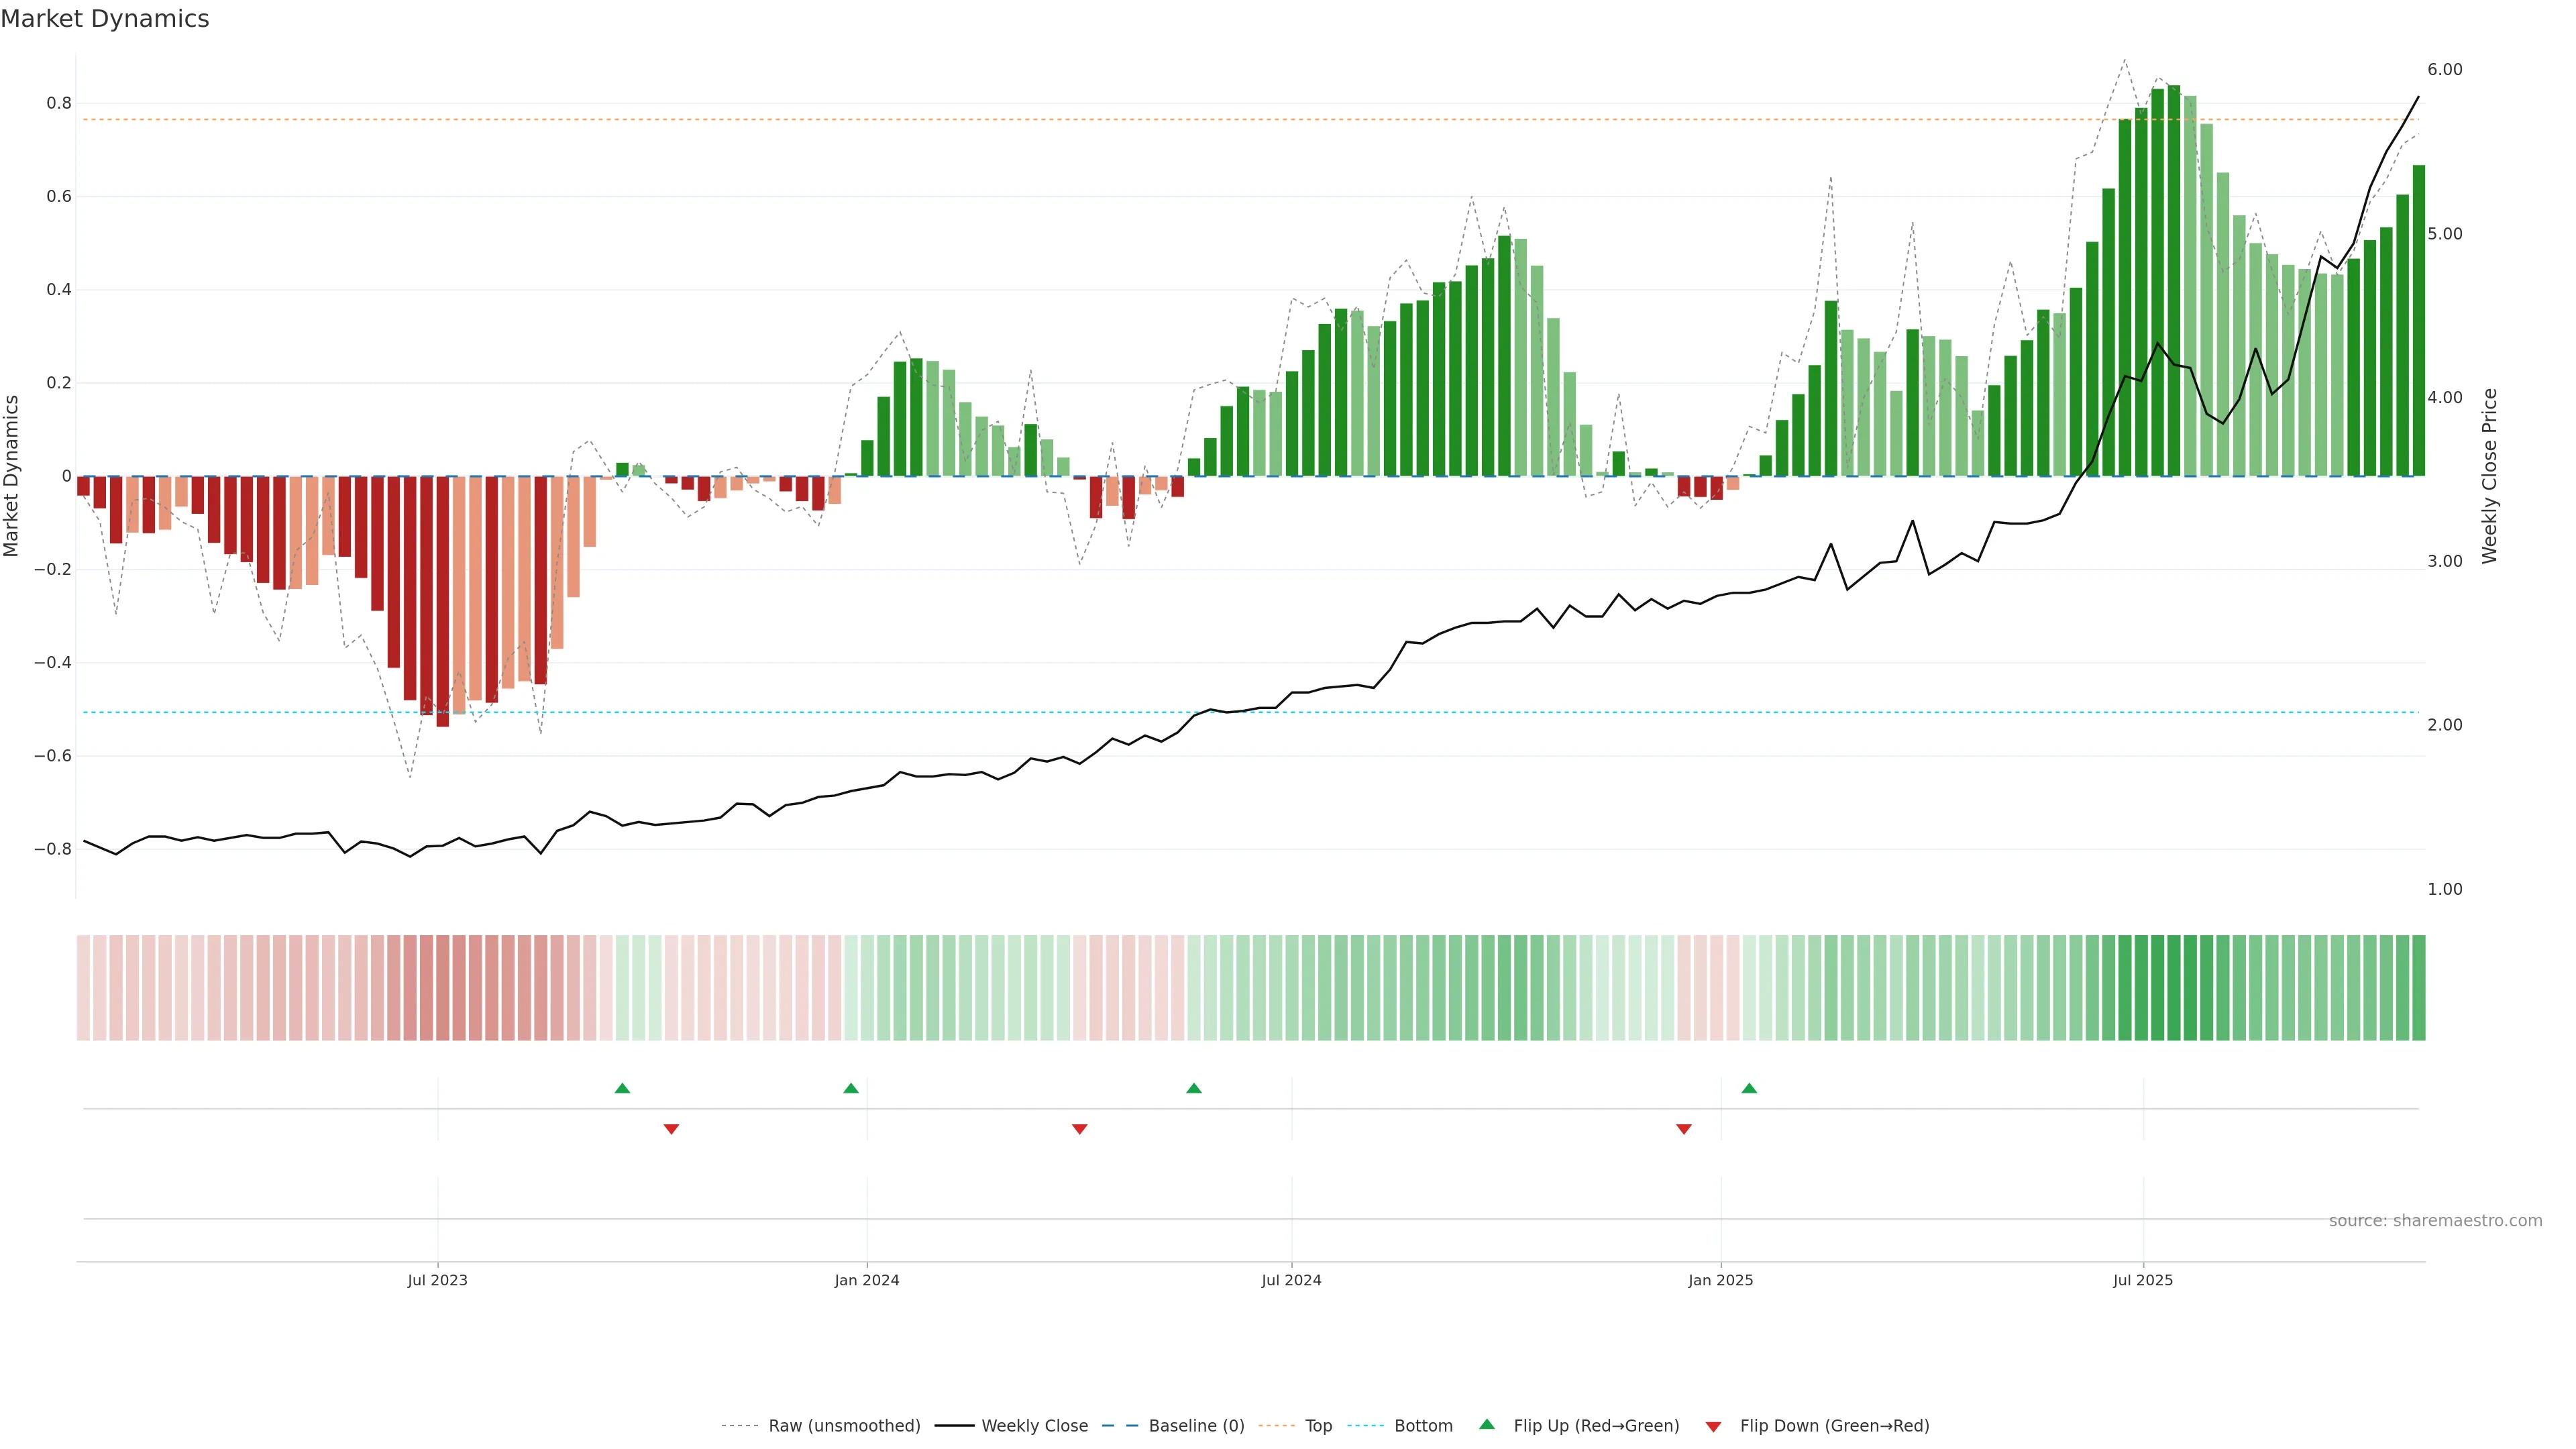Click the Market Dynamics chart title
The width and height of the screenshot is (2576, 1449).
tap(105, 19)
